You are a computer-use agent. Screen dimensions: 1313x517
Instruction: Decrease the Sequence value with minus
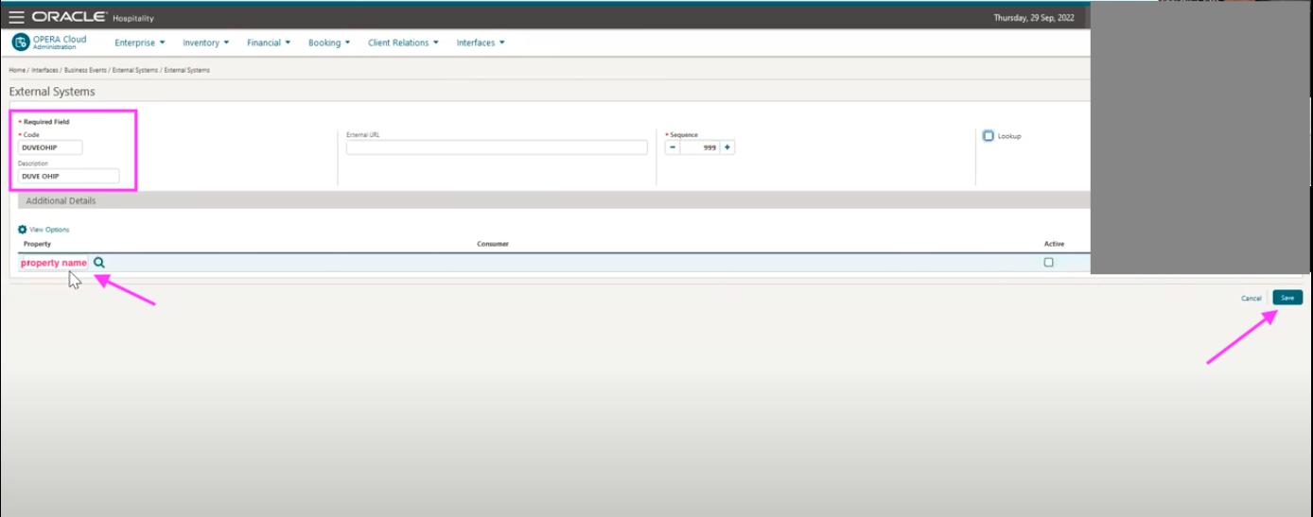pos(673,147)
